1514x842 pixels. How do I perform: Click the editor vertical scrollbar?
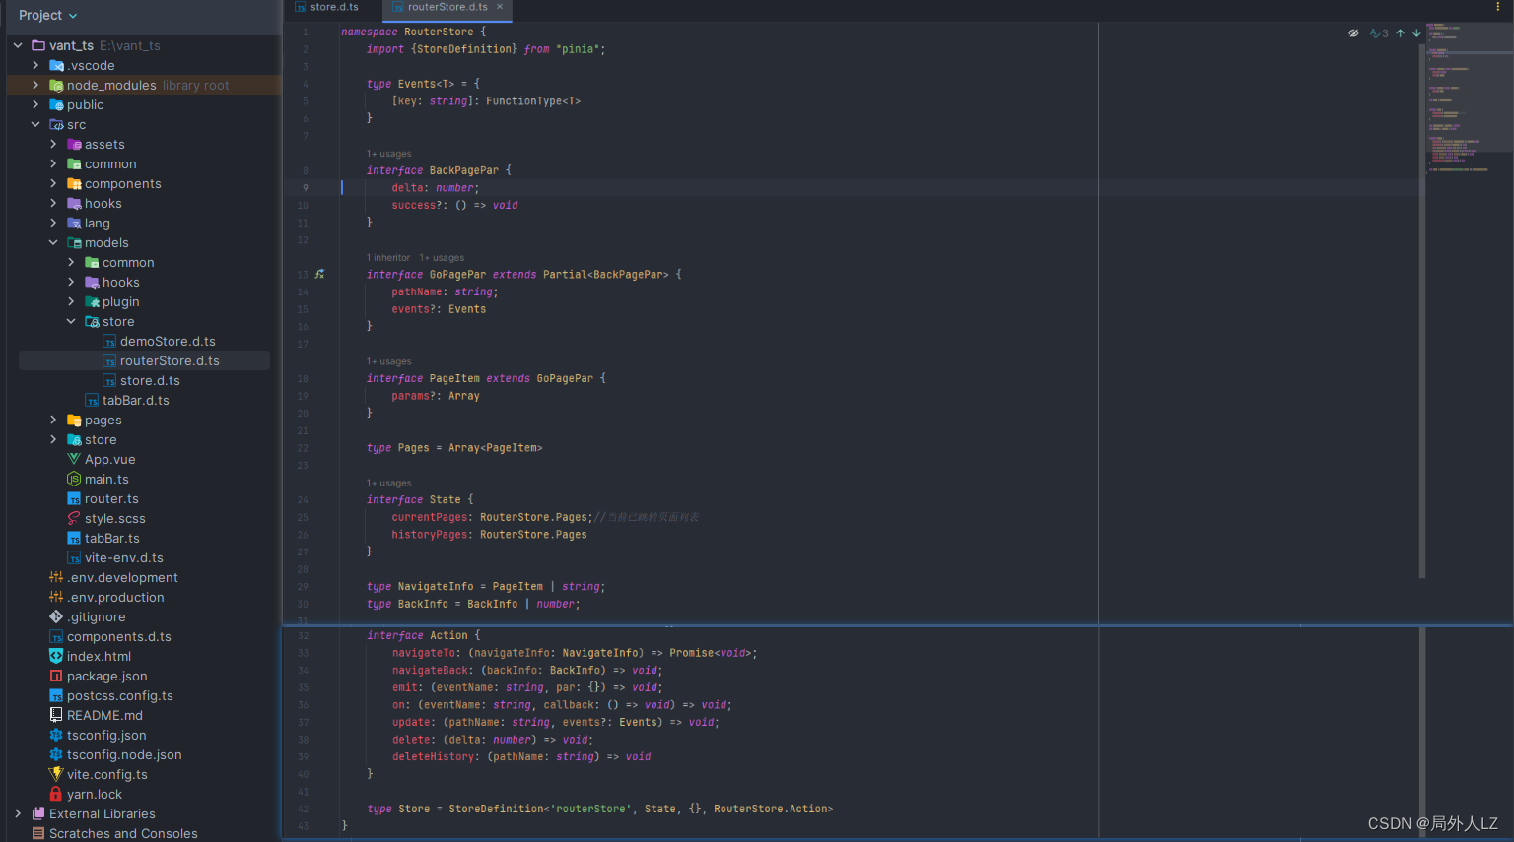tap(1422, 310)
